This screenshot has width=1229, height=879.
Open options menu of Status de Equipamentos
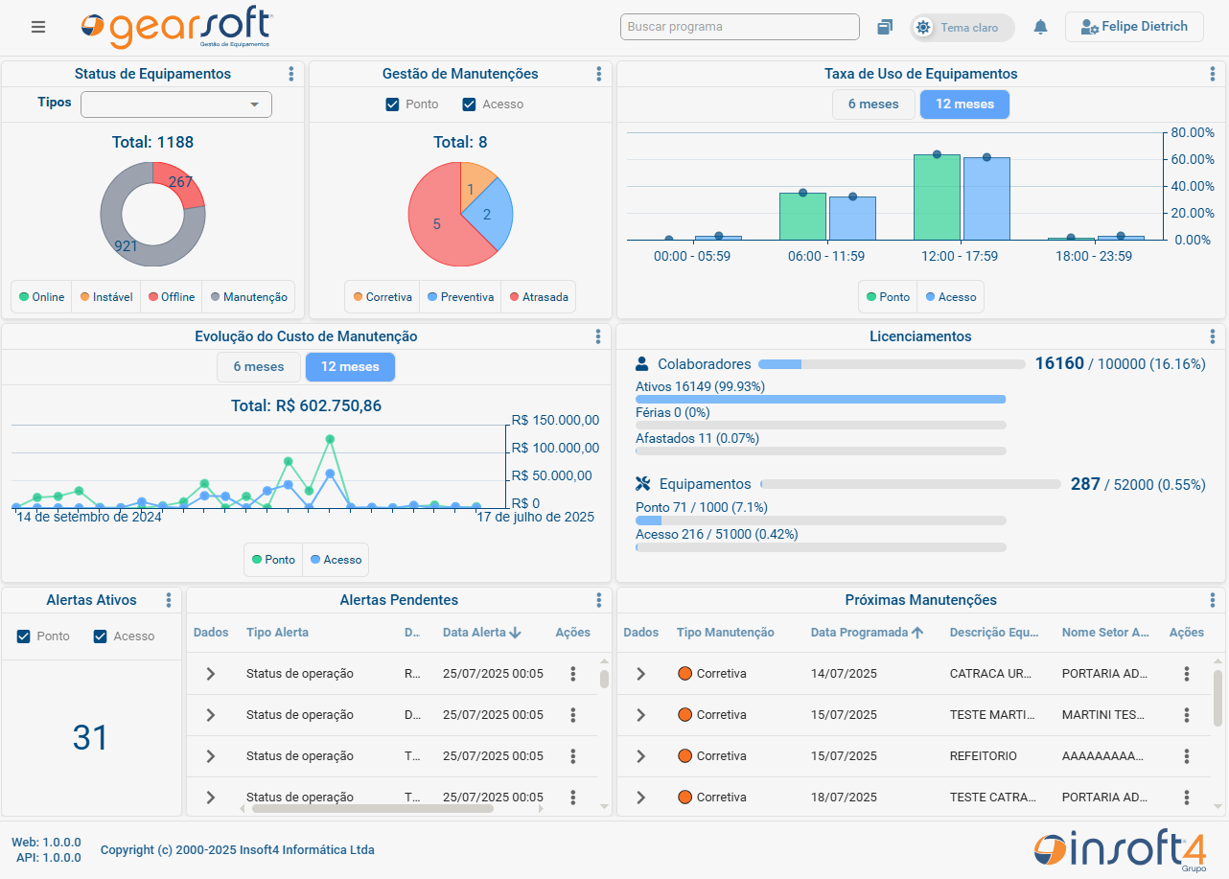coord(291,74)
